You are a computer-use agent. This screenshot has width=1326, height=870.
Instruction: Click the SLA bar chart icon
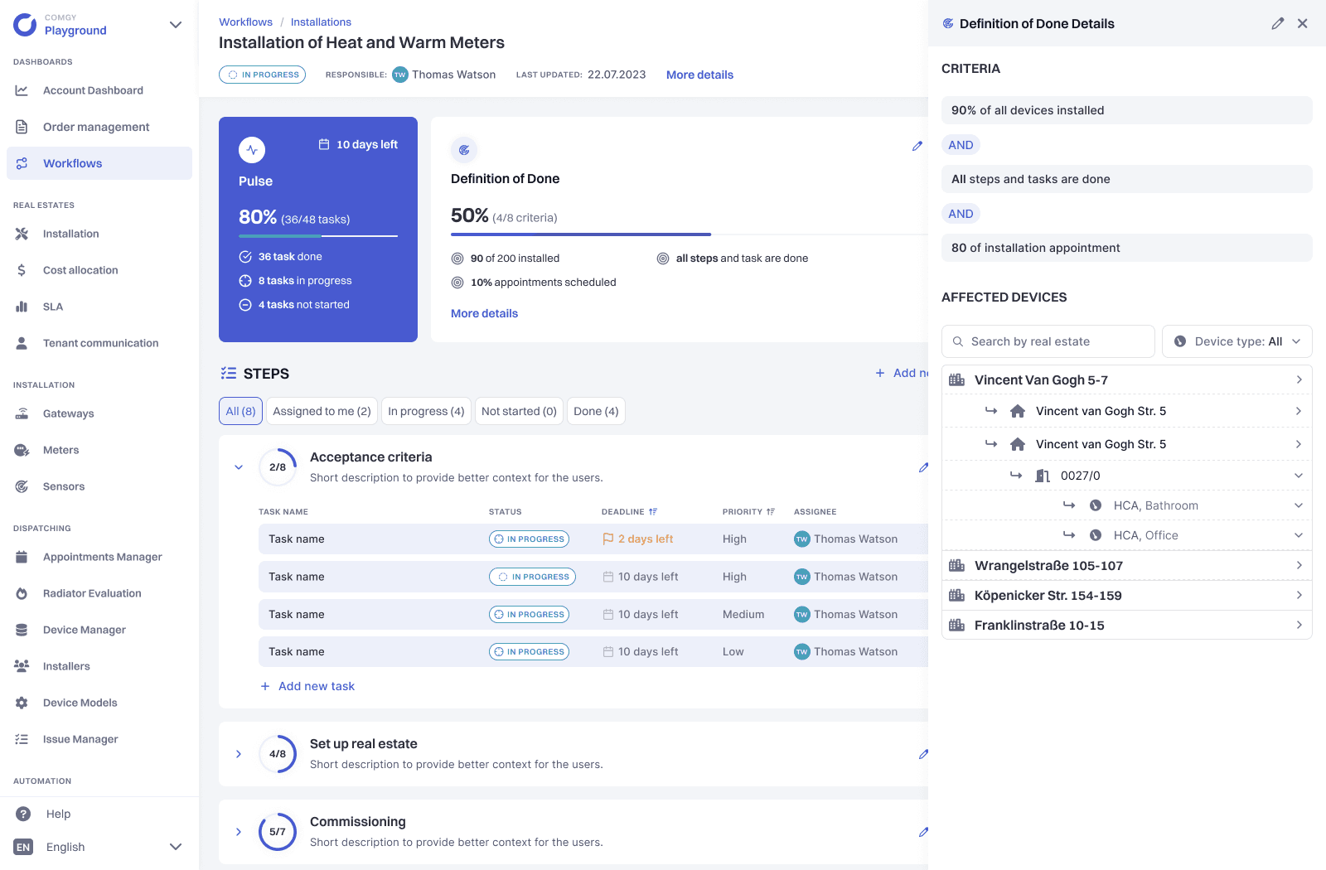coord(22,307)
